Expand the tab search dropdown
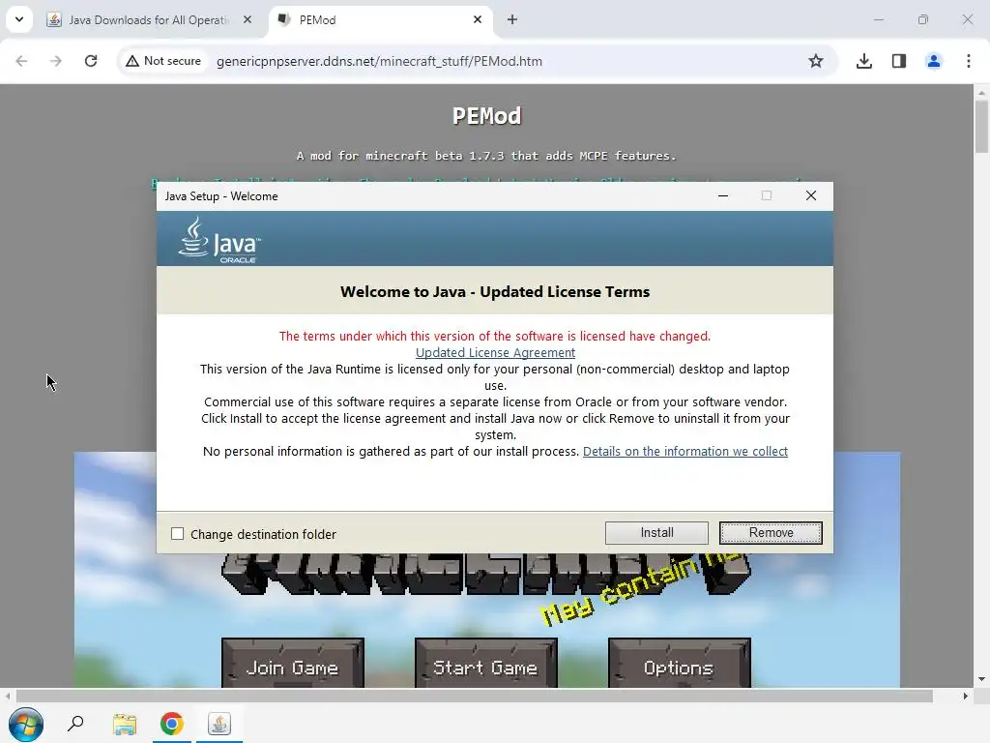The image size is (990, 743). (19, 19)
